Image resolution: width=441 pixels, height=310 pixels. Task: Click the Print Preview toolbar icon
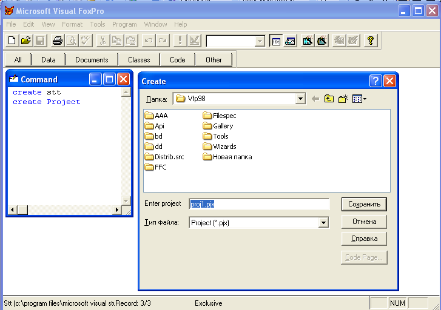pos(72,41)
